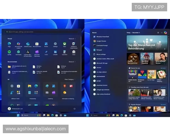Launch the pinned Xbox app
The image size is (170, 136).
click(x=65, y=44)
